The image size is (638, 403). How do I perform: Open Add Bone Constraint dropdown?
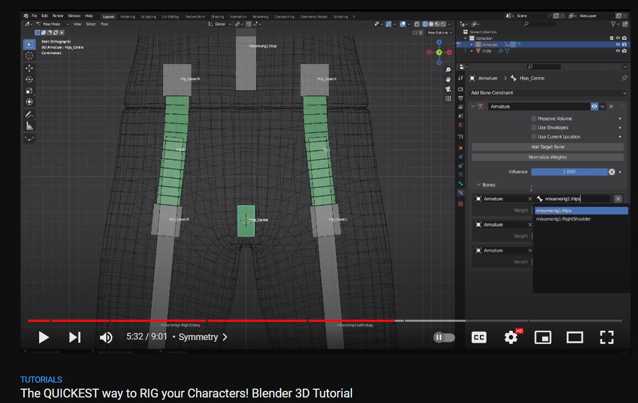point(548,93)
